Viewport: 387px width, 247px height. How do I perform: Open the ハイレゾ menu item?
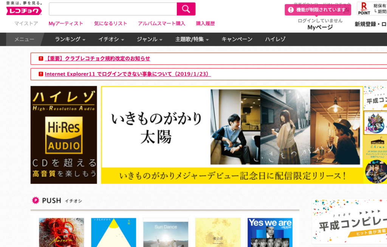pyautogui.click(x=275, y=39)
